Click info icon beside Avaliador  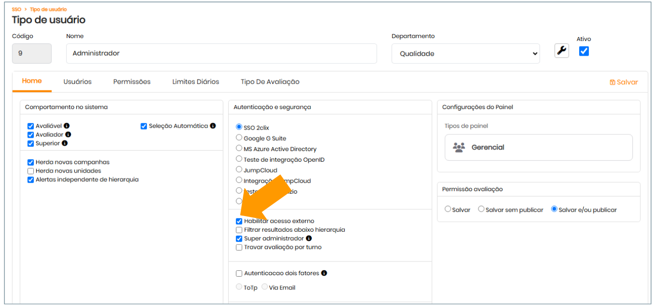68,134
